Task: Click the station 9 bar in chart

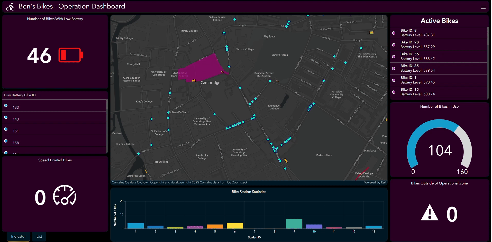Action: tap(294, 224)
